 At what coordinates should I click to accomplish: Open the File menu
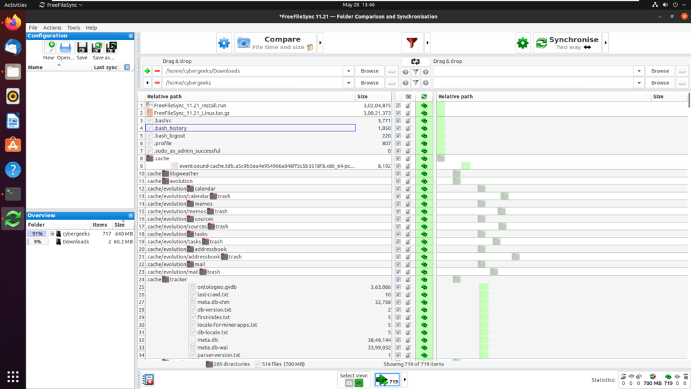(33, 28)
